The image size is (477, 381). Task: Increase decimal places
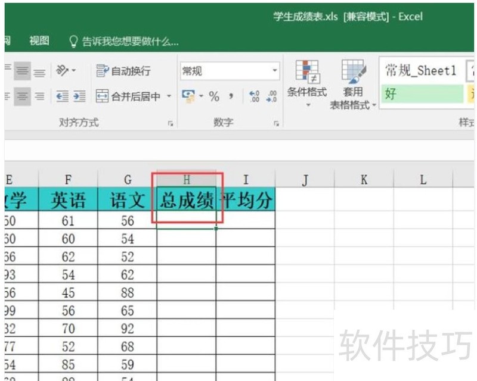255,96
